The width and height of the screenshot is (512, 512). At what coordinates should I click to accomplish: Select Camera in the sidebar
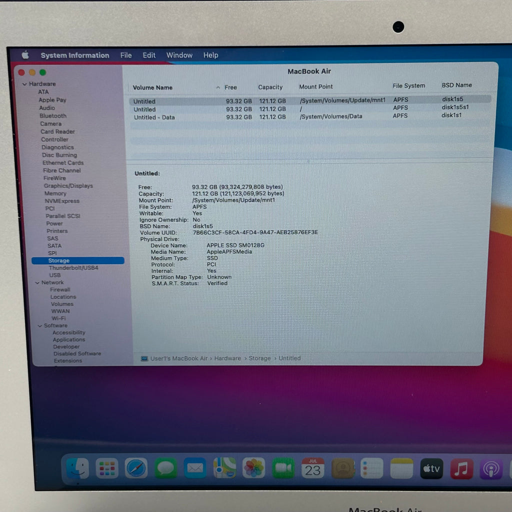coord(50,124)
